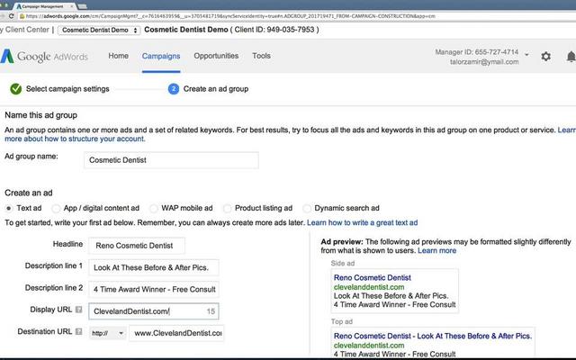The height and width of the screenshot is (360, 576).
Task: Click the Ad group name input field
Action: pos(171,160)
